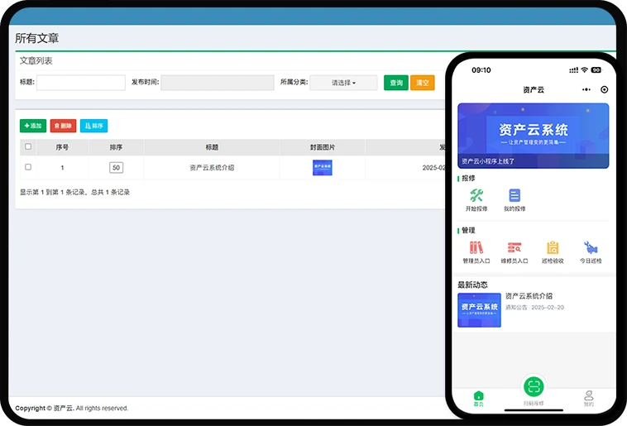This screenshot has width=627, height=426.
Task: Click the green 查询 button
Action: [x=396, y=83]
